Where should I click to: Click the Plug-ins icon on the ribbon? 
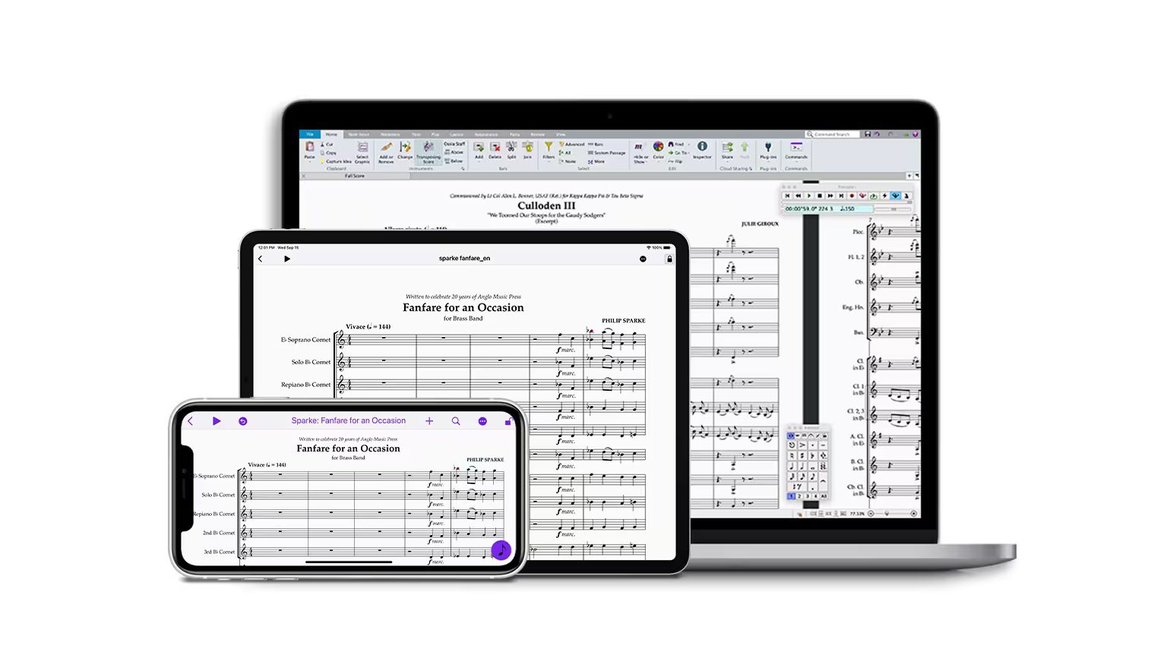click(768, 151)
